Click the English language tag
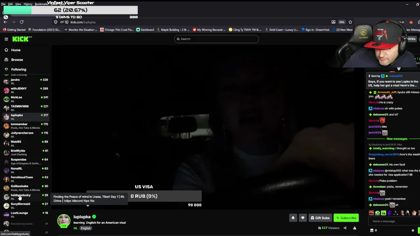The height and width of the screenshot is (236, 420). 86,228
